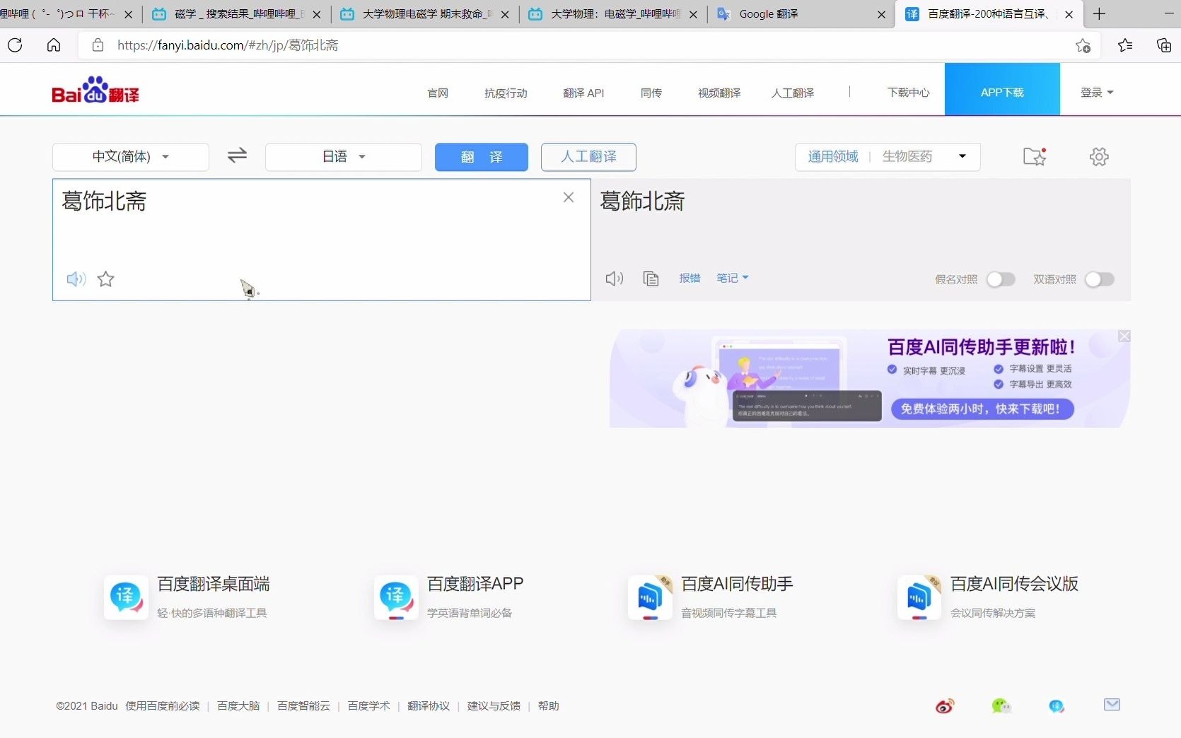Open 百度AI同传会议版 product icon
1181x738 pixels.
pos(919,597)
